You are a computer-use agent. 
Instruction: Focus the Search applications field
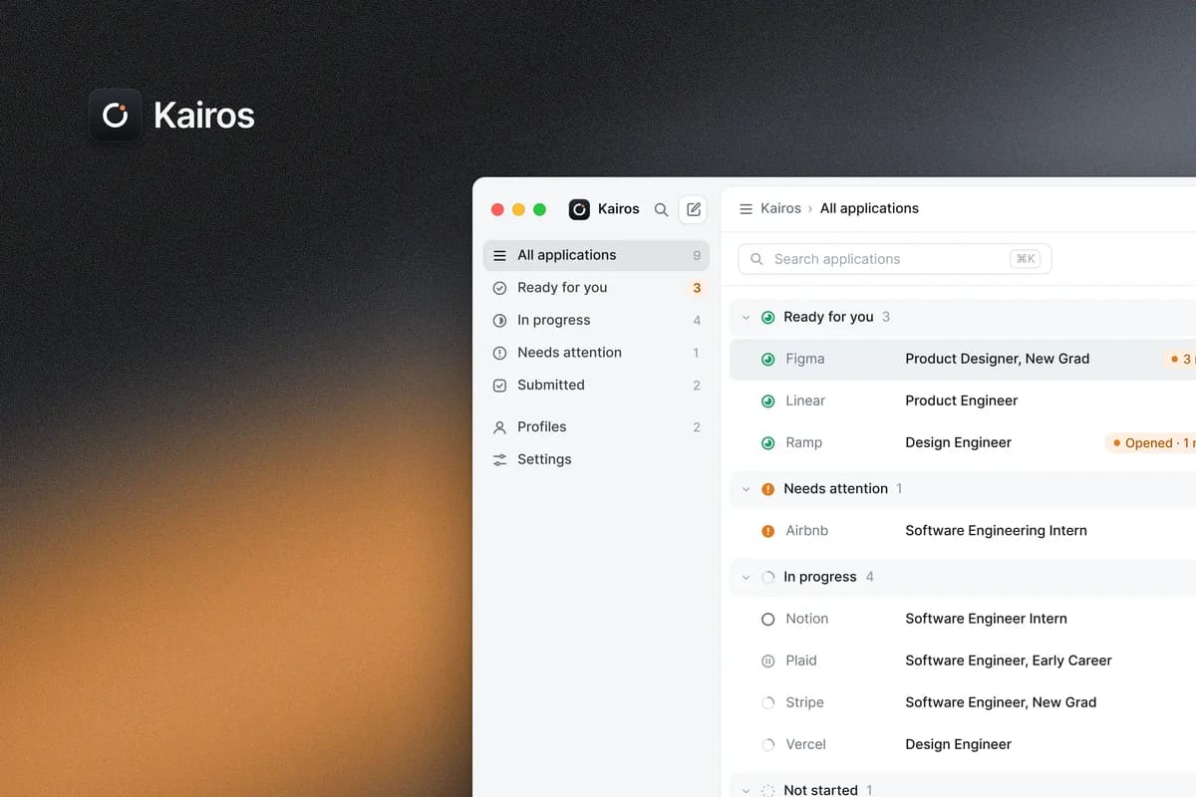[895, 259]
